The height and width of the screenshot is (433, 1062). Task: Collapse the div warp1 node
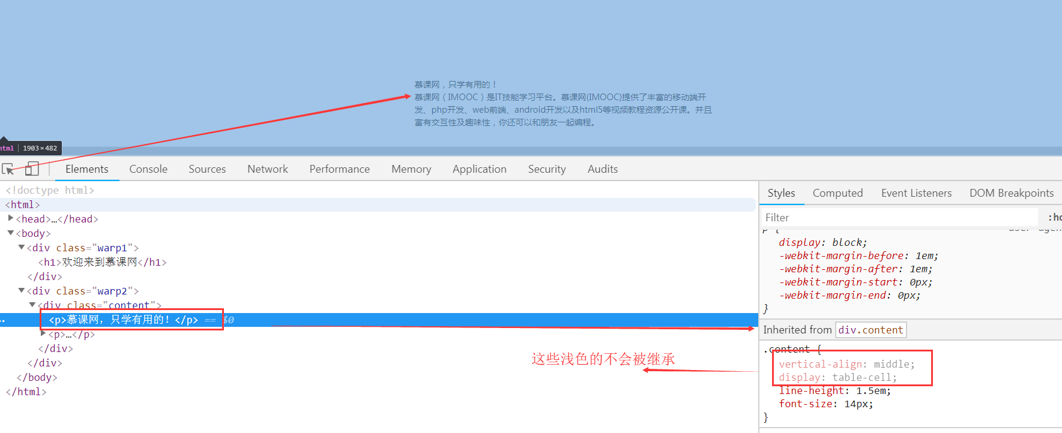pyautogui.click(x=22, y=248)
